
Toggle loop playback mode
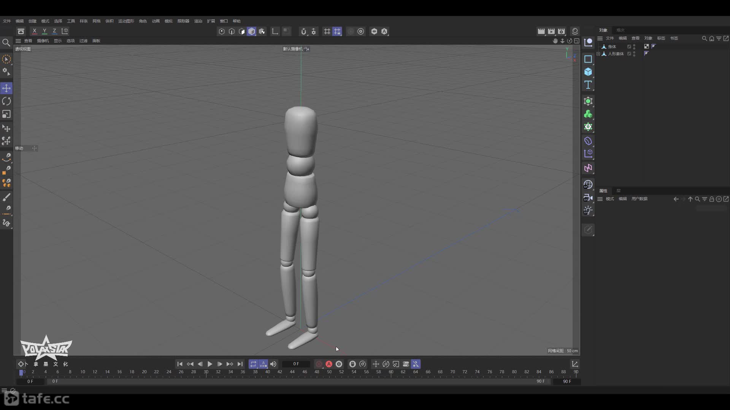253,364
